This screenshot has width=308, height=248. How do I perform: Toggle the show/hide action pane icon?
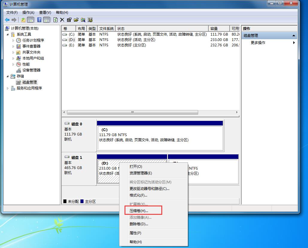(46, 20)
